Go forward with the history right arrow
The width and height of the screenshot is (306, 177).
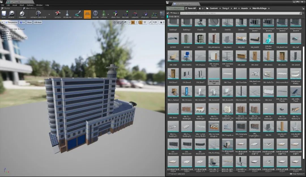pos(203,8)
